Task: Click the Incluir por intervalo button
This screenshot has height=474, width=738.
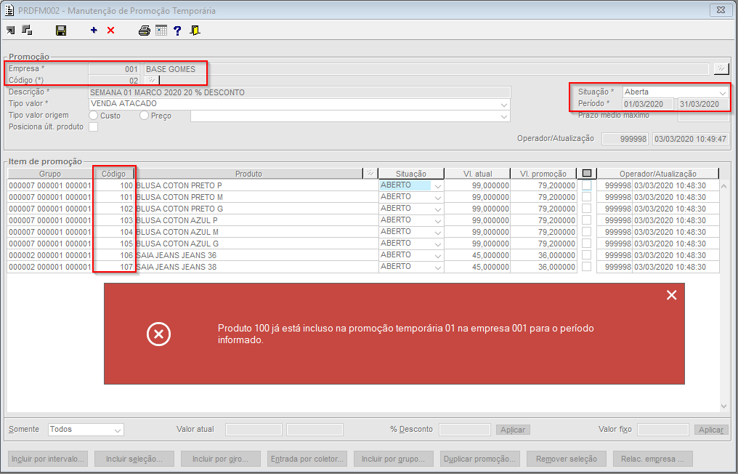Action: tap(48, 459)
